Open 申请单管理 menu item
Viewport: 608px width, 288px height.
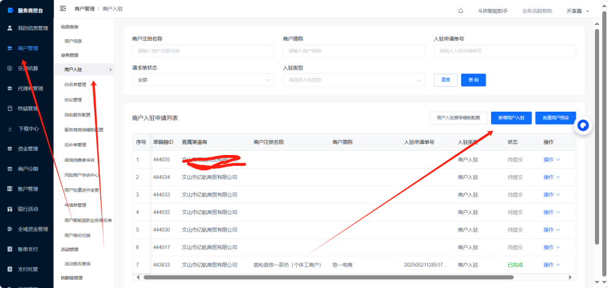click(75, 205)
